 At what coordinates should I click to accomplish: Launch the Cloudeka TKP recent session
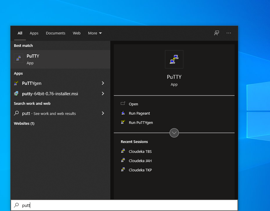click(140, 170)
